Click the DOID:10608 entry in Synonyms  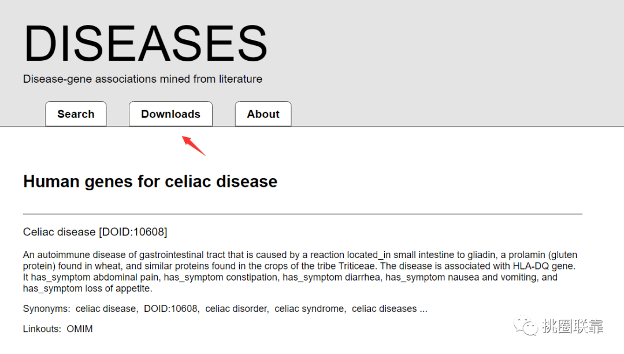(171, 309)
